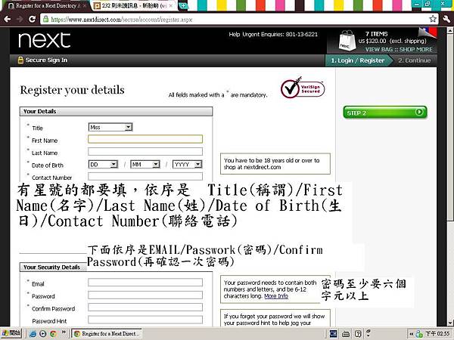Click the CH language bar indicator
The image size is (454, 340).
click(x=333, y=334)
